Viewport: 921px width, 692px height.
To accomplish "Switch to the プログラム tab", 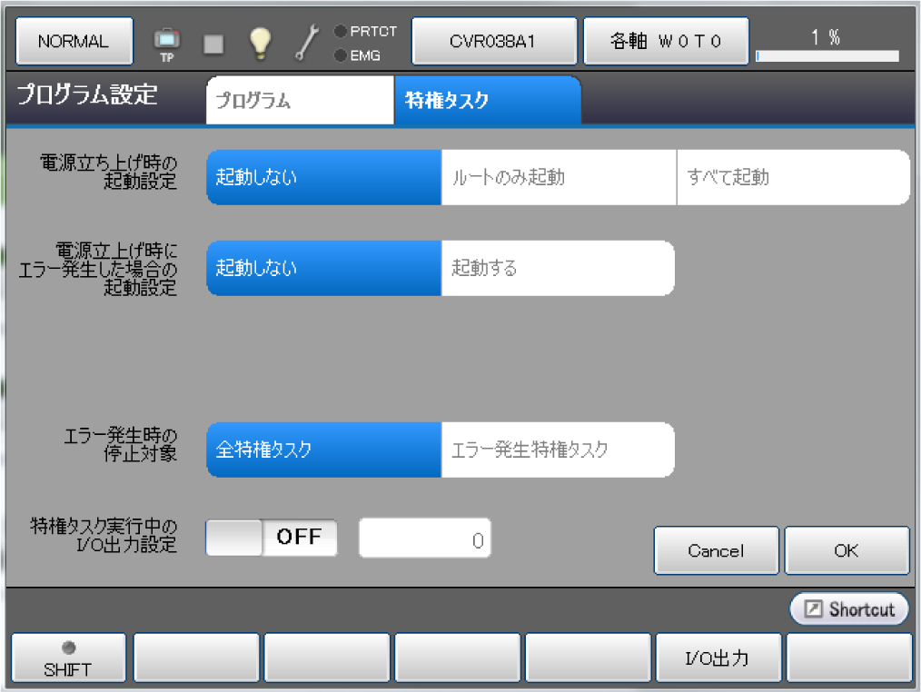I will coord(300,101).
